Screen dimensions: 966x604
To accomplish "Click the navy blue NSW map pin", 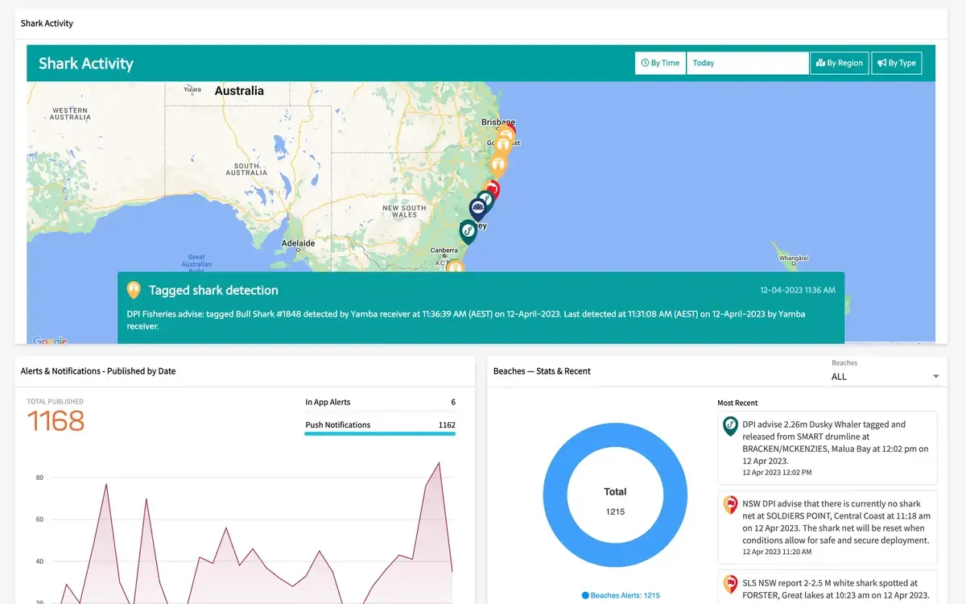I will click(477, 209).
